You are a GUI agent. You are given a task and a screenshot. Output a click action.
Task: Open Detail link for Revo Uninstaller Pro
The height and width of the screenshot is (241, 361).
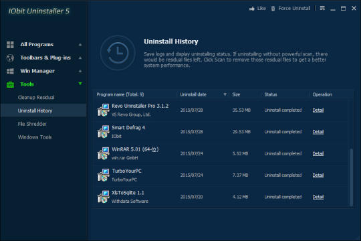click(318, 110)
